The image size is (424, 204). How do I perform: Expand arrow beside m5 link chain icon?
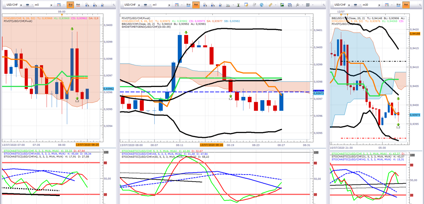click(x=32, y=5)
